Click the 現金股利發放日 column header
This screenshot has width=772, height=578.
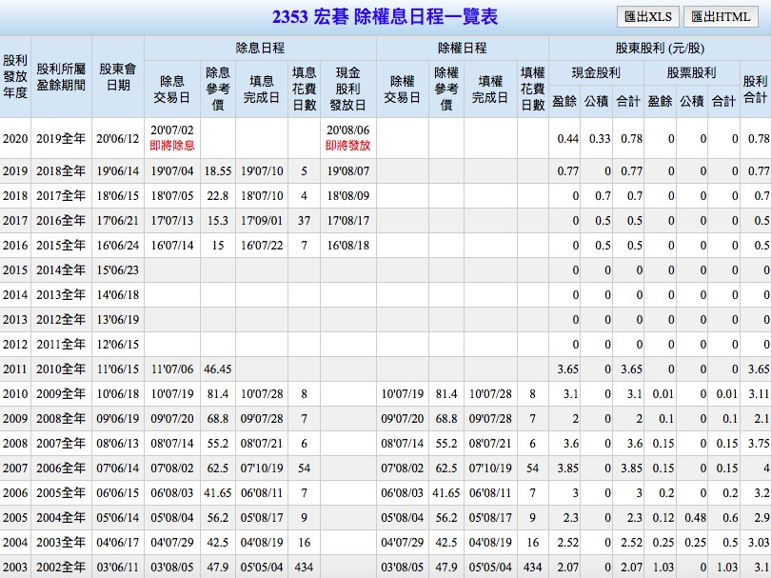[x=347, y=90]
